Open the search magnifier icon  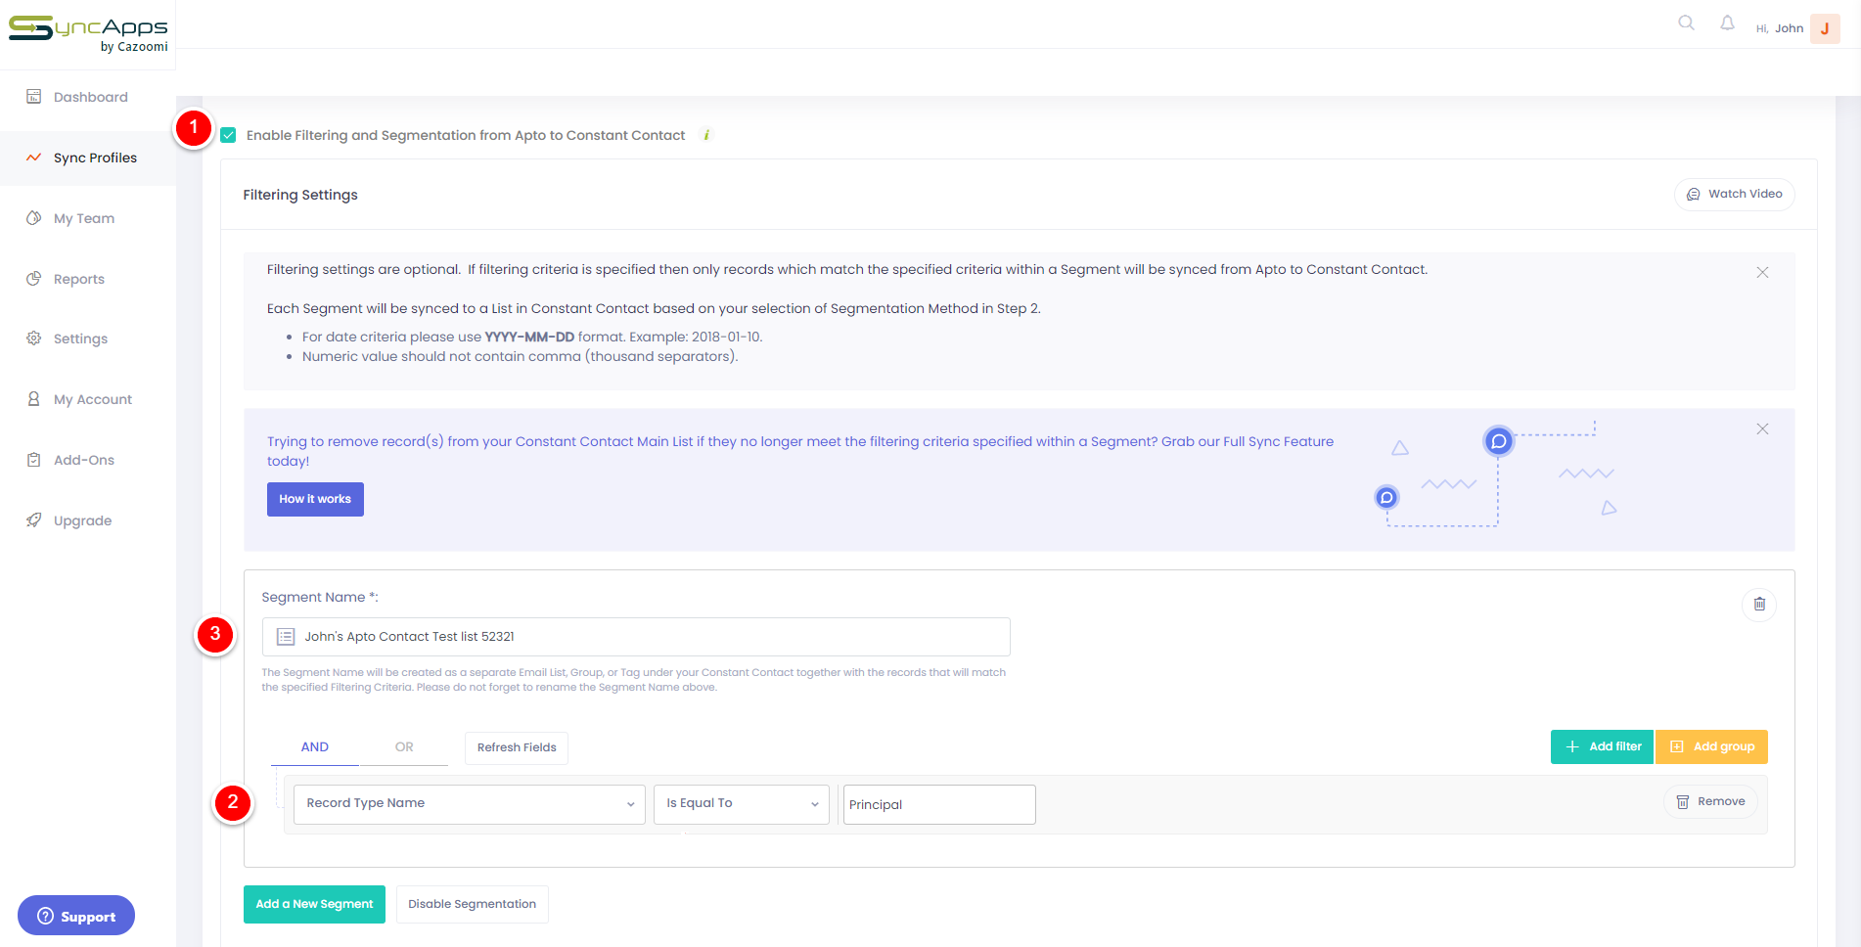pyautogui.click(x=1686, y=23)
